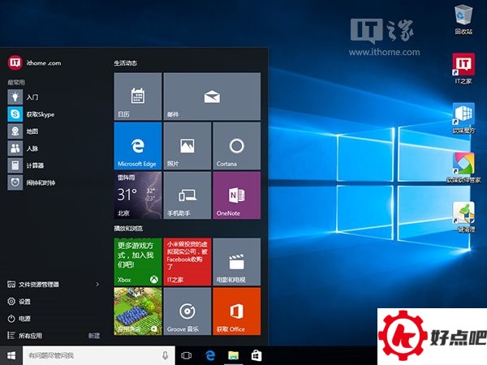Open the 电影和电视 tile
Screen dimensions: 487x365
pos(236,261)
